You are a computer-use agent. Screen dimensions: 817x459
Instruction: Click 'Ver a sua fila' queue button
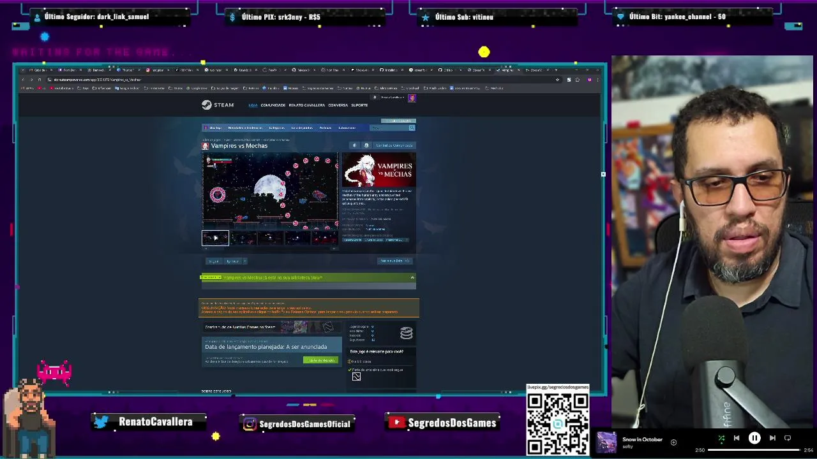tap(394, 261)
